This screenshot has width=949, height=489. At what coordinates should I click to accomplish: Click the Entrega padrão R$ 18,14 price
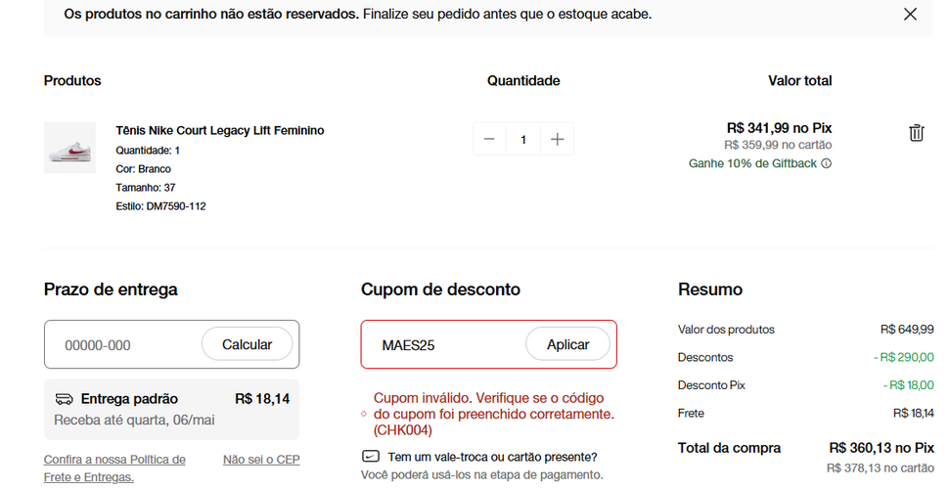point(262,399)
